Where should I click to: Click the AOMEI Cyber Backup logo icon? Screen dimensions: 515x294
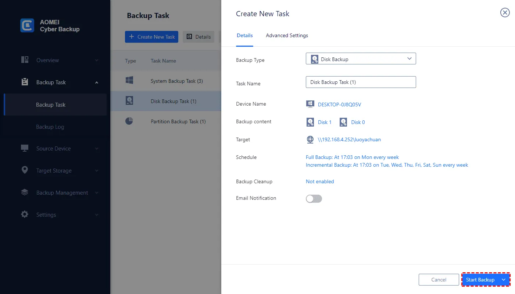coord(27,25)
